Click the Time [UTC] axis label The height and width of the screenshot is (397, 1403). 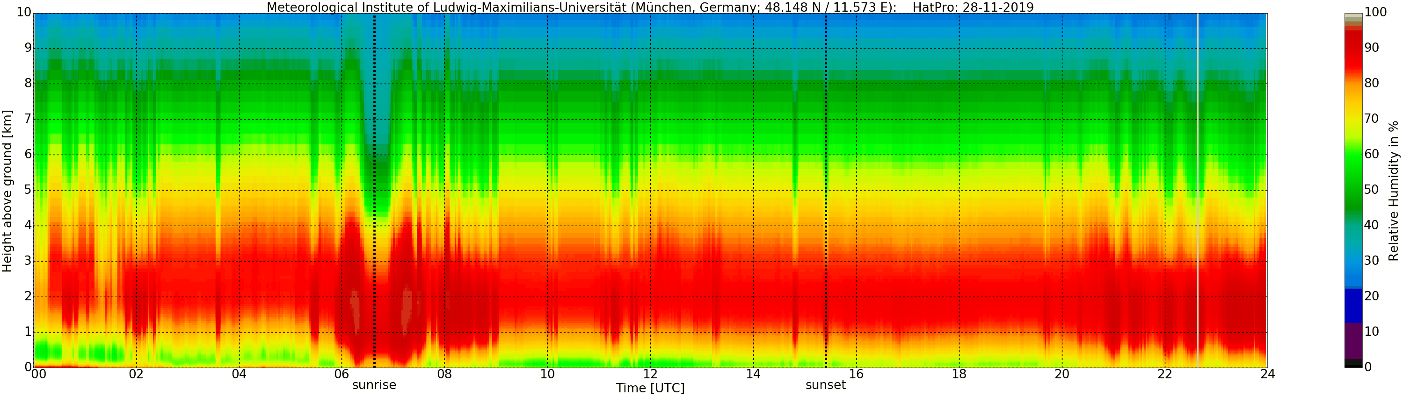650,388
